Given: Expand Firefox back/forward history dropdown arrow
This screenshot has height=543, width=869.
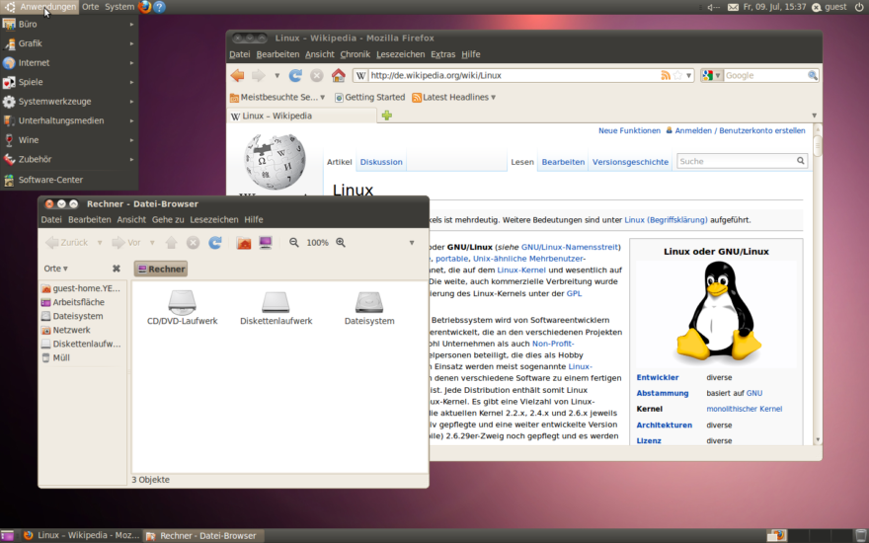Looking at the screenshot, I should pos(276,75).
